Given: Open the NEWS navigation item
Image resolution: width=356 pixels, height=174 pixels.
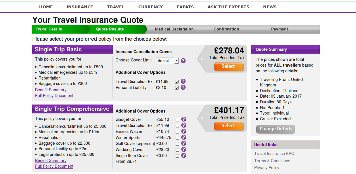Looking at the screenshot, I should point(270,7).
